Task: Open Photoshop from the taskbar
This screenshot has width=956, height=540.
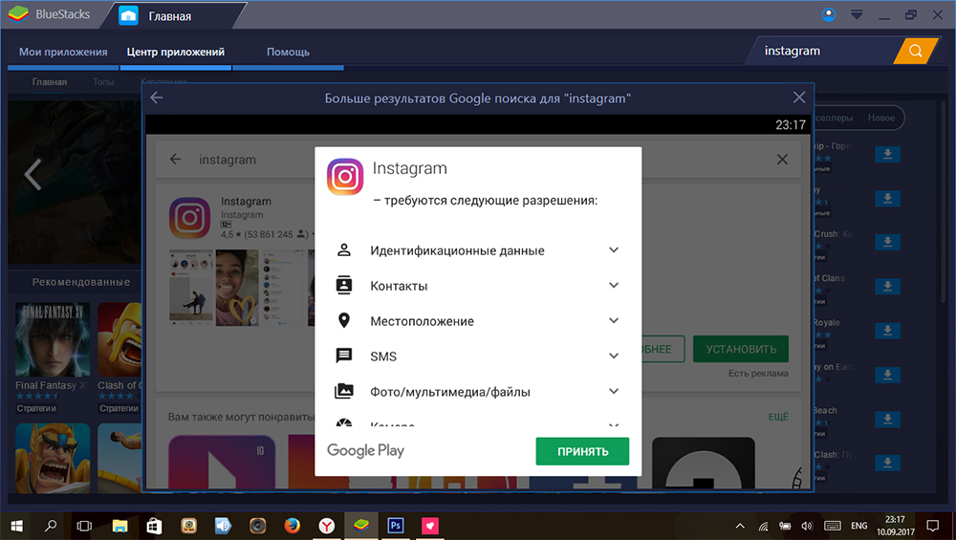Action: [x=395, y=526]
